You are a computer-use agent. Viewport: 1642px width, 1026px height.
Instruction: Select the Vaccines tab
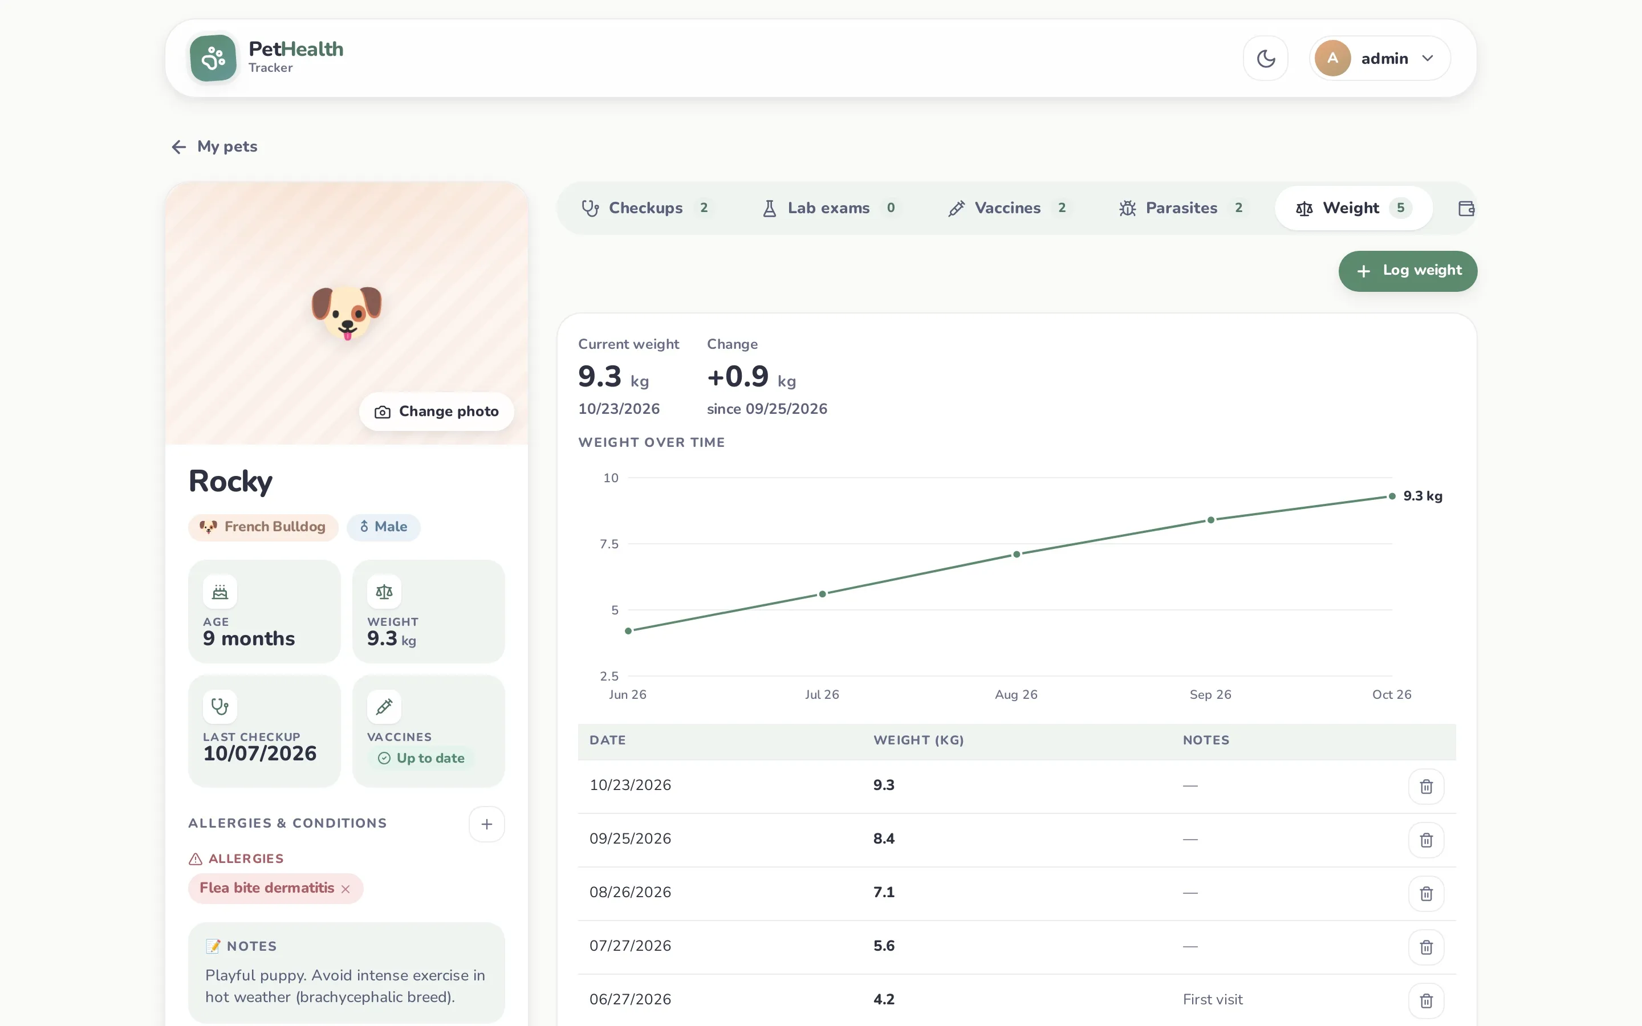[1008, 208]
